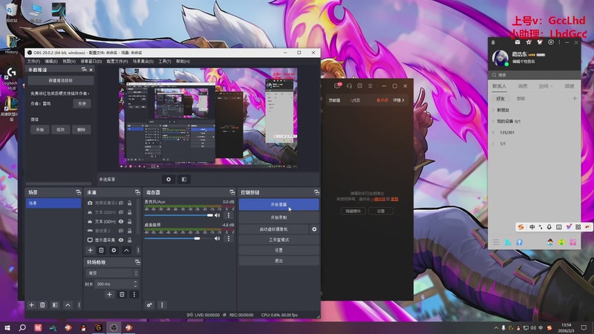The width and height of the screenshot is (594, 334).
Task: Open advanced audio properties gears icon in mixer
Action: tap(149, 305)
